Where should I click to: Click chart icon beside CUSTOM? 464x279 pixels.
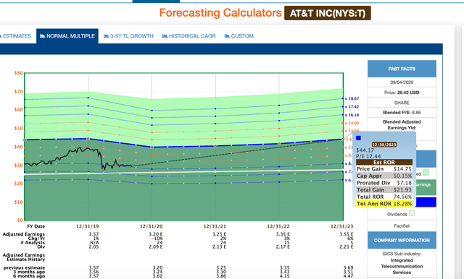click(227, 36)
